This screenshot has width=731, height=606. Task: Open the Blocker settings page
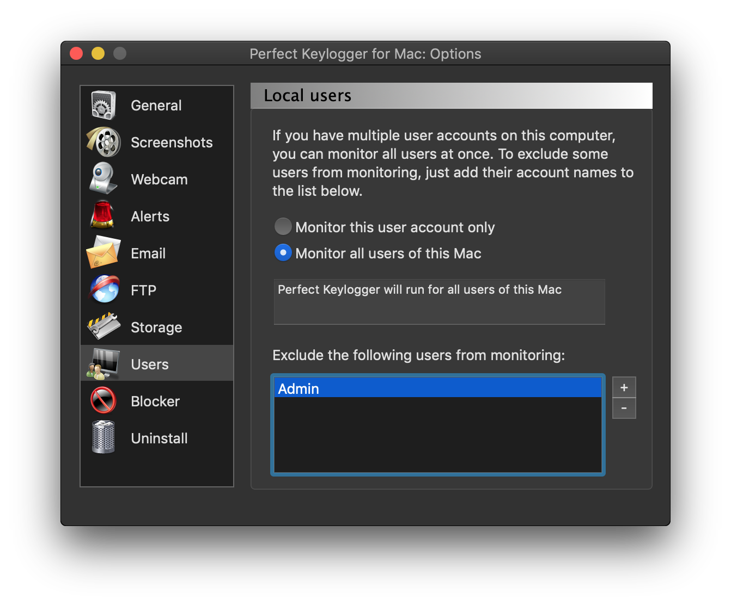(x=155, y=401)
